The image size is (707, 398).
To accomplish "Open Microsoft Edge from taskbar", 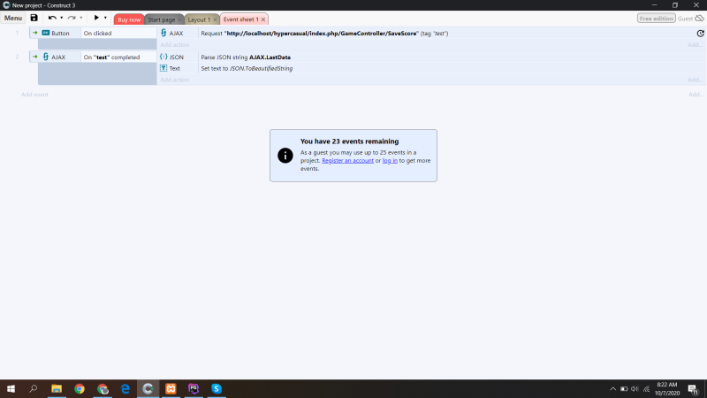I will [x=125, y=388].
